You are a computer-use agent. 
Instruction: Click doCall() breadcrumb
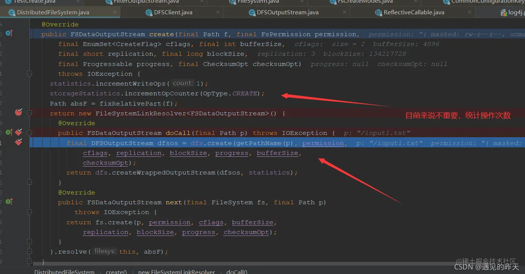tap(237, 272)
